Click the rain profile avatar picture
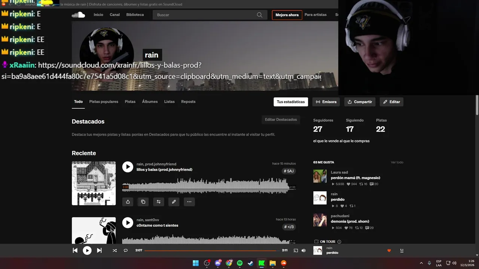479x269 pixels. [107, 54]
